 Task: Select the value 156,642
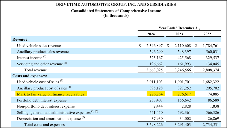[184, 100]
